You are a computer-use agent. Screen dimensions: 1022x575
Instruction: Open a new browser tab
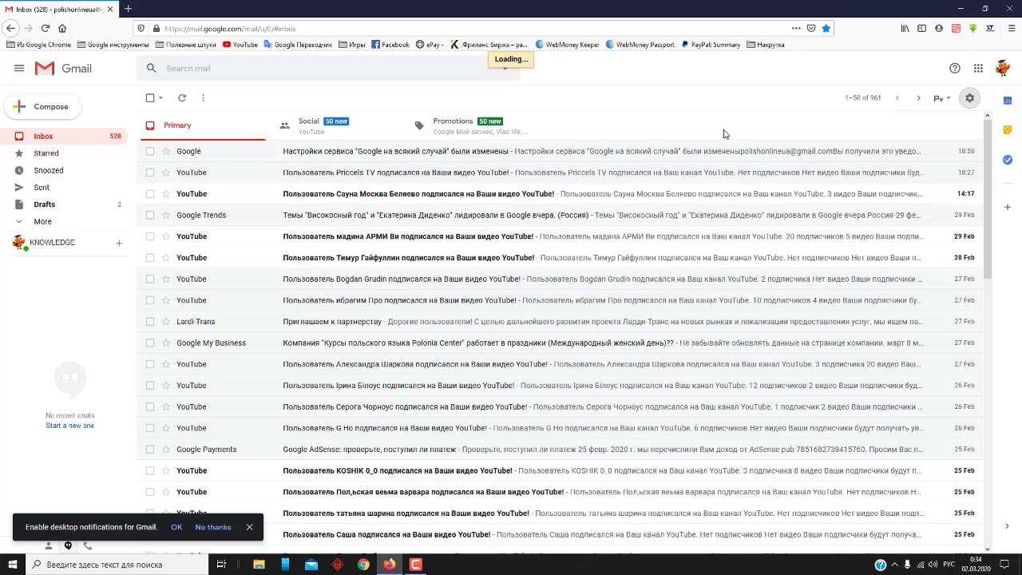coord(128,9)
